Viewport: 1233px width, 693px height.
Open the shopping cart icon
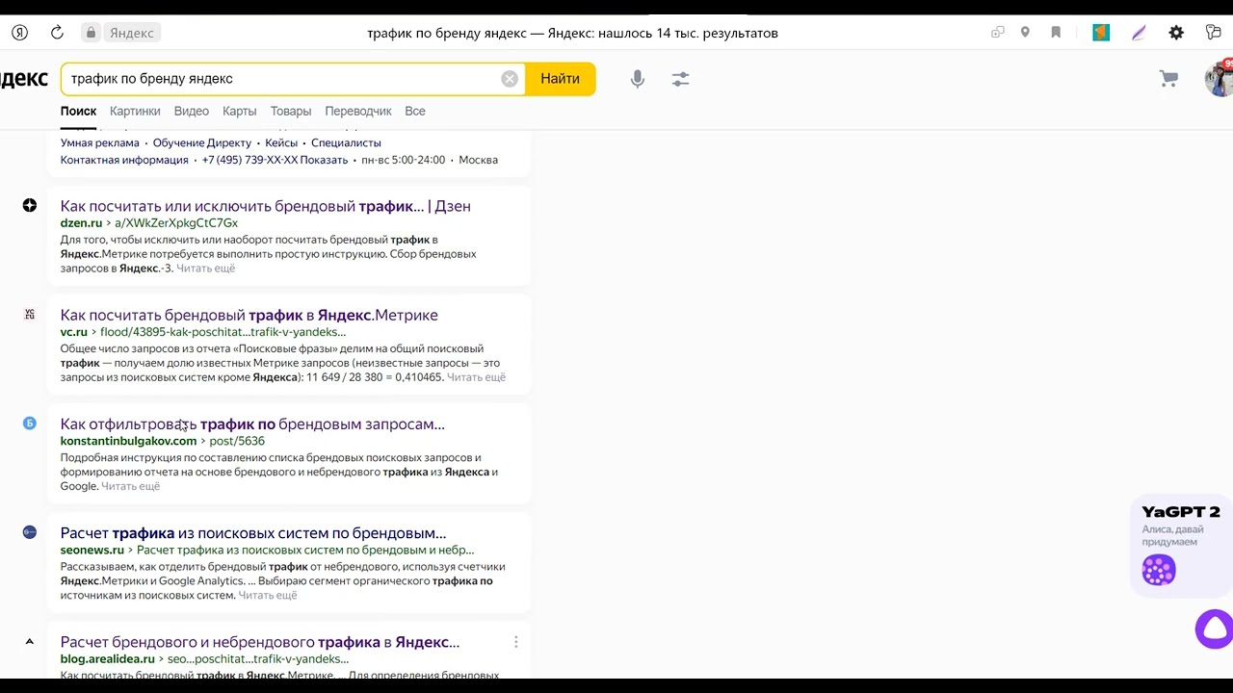point(1168,79)
